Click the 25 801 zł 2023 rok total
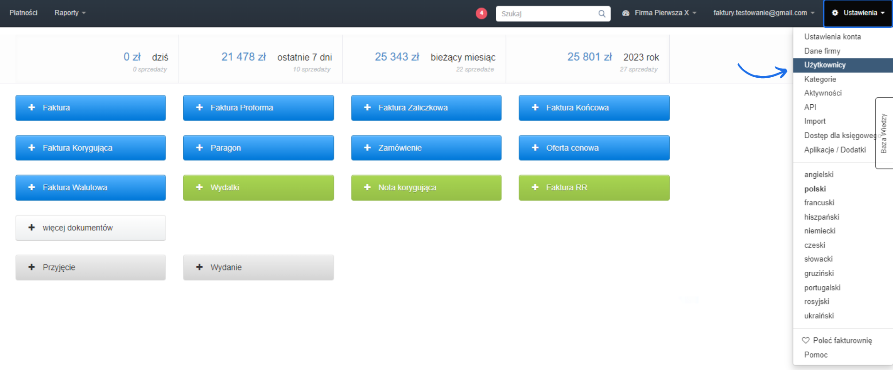Image resolution: width=893 pixels, height=370 pixels. (589, 57)
